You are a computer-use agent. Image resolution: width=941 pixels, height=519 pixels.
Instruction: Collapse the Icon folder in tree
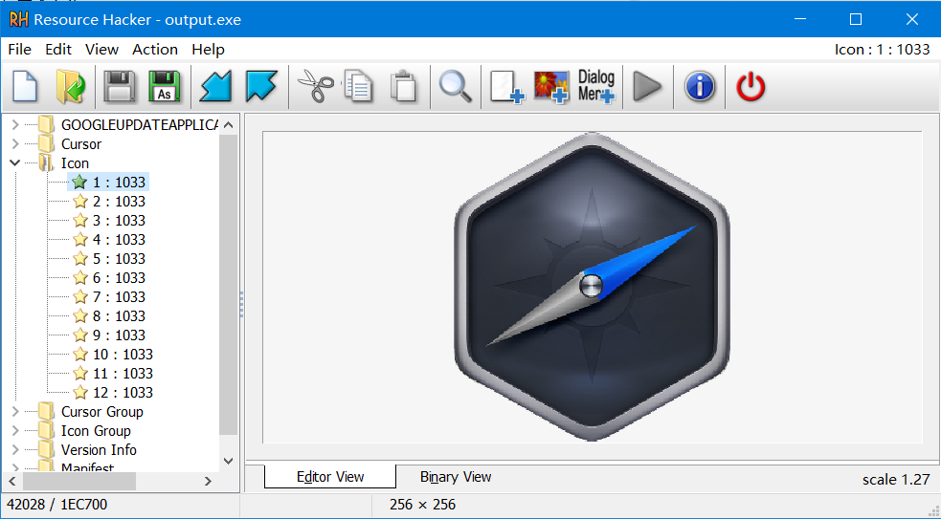tap(15, 163)
